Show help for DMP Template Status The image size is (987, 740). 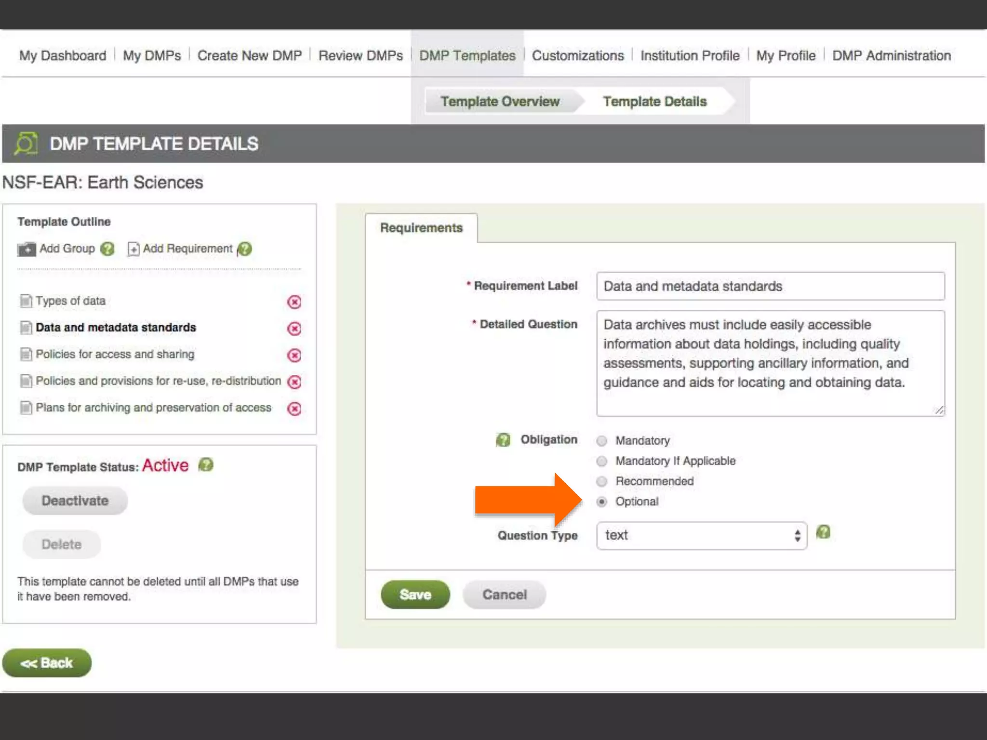(x=206, y=465)
